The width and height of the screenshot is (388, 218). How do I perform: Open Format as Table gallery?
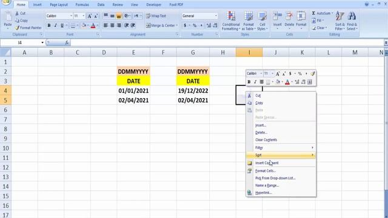click(249, 21)
